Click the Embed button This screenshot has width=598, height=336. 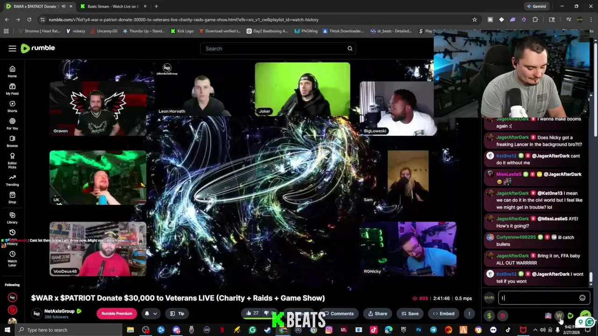pyautogui.click(x=443, y=314)
